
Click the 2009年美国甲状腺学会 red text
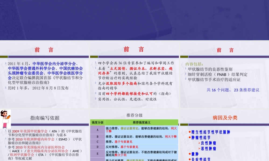pyautogui.click(x=30, y=131)
